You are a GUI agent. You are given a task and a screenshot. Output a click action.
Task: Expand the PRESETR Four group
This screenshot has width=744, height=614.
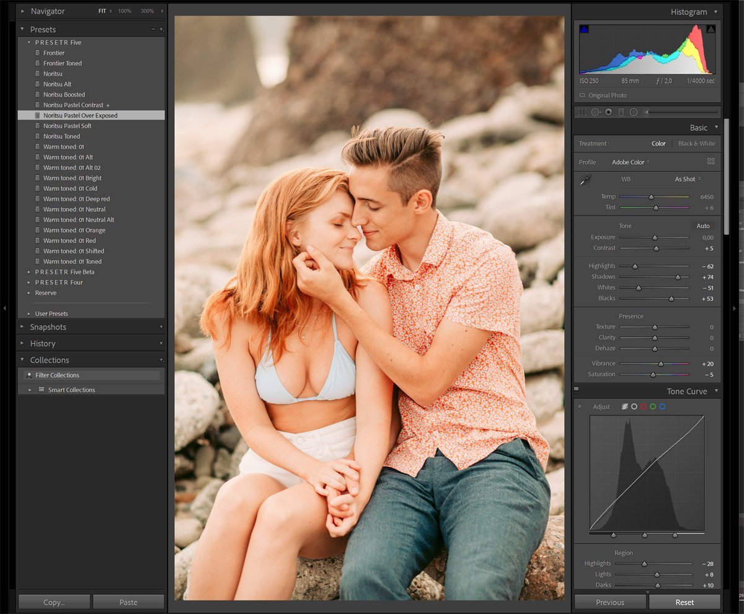29,283
